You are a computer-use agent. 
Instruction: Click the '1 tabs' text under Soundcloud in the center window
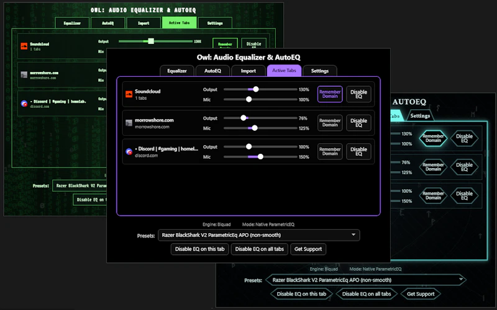pos(141,98)
